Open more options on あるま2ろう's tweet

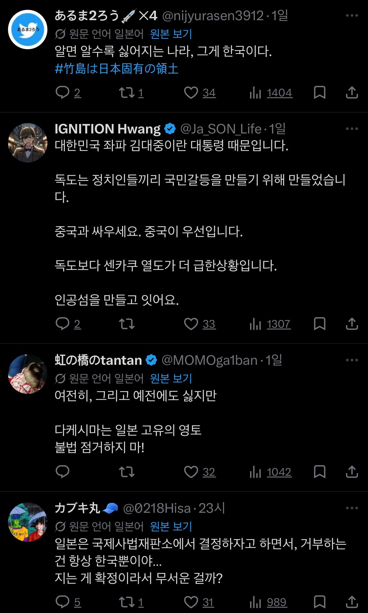coord(352,16)
